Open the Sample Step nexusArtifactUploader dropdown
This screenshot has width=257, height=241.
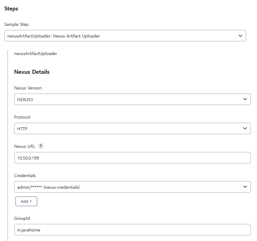point(123,36)
